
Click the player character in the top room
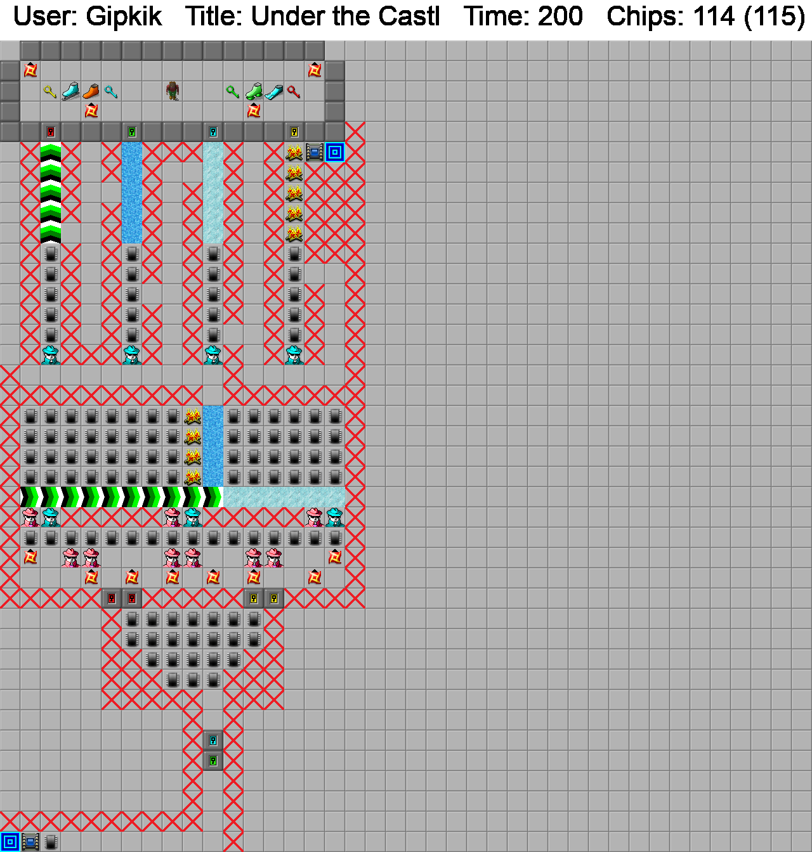coord(173,91)
